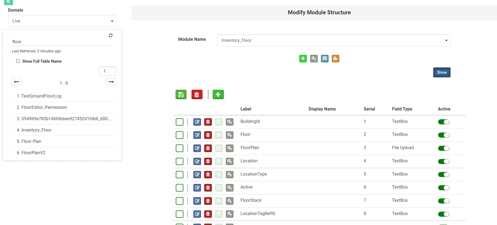
Task: Delete the Location field
Action: click(208, 162)
